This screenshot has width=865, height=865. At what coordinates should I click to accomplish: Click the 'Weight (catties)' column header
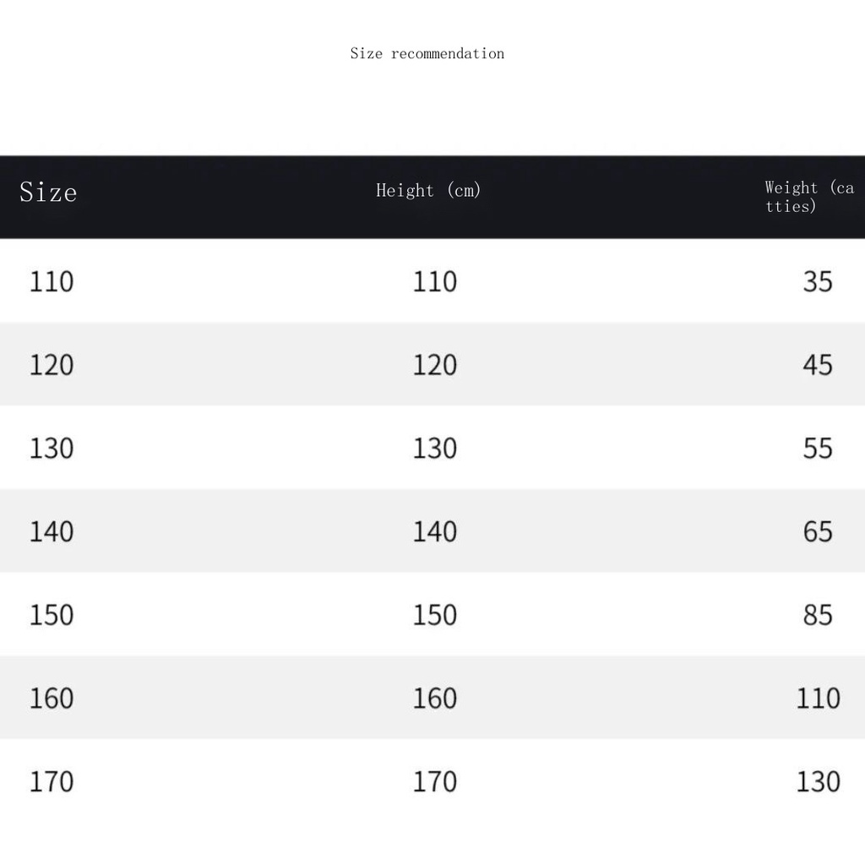[x=808, y=196]
